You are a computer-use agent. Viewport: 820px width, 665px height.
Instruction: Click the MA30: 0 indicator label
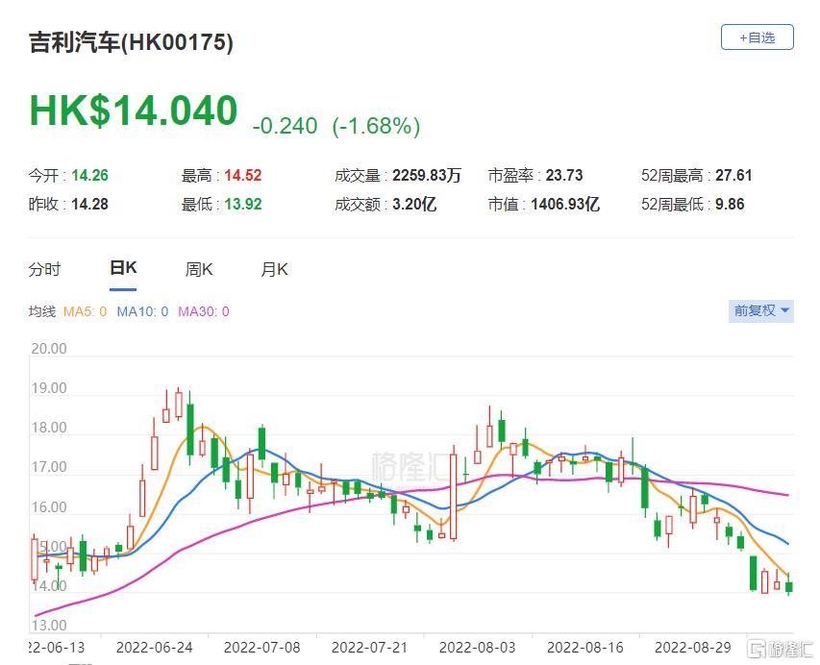pos(204,311)
